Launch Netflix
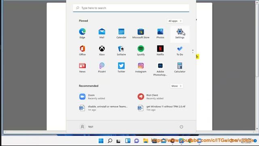 point(160,50)
